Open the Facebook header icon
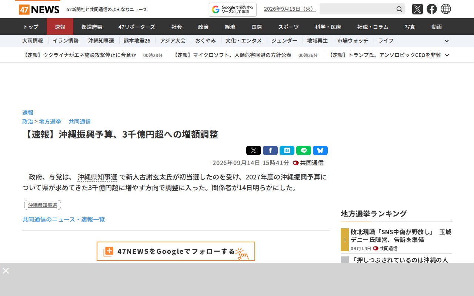 click(x=432, y=9)
